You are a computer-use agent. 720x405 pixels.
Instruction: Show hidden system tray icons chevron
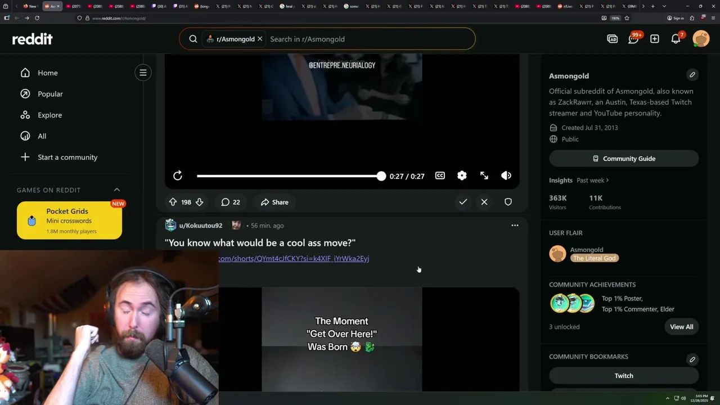pyautogui.click(x=668, y=398)
